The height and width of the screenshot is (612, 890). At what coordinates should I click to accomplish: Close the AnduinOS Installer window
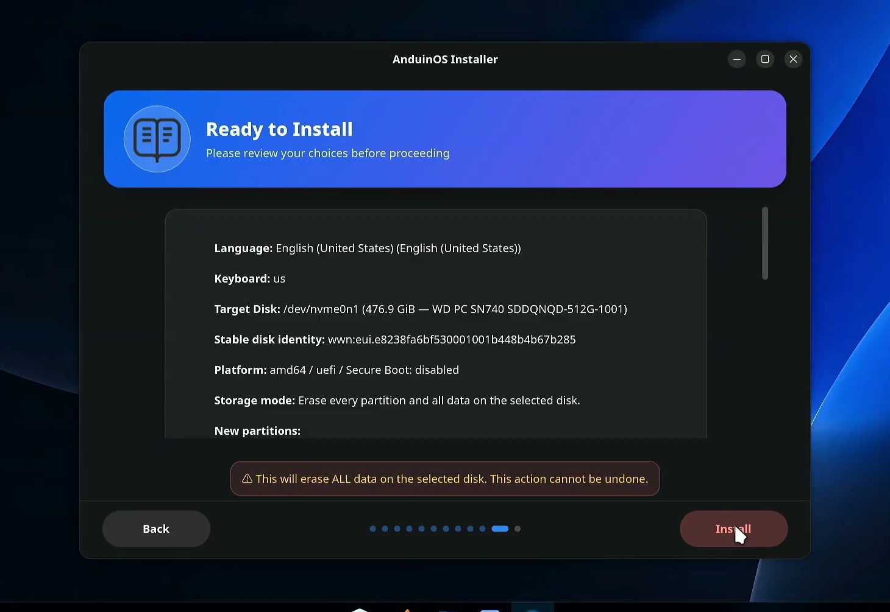[793, 59]
